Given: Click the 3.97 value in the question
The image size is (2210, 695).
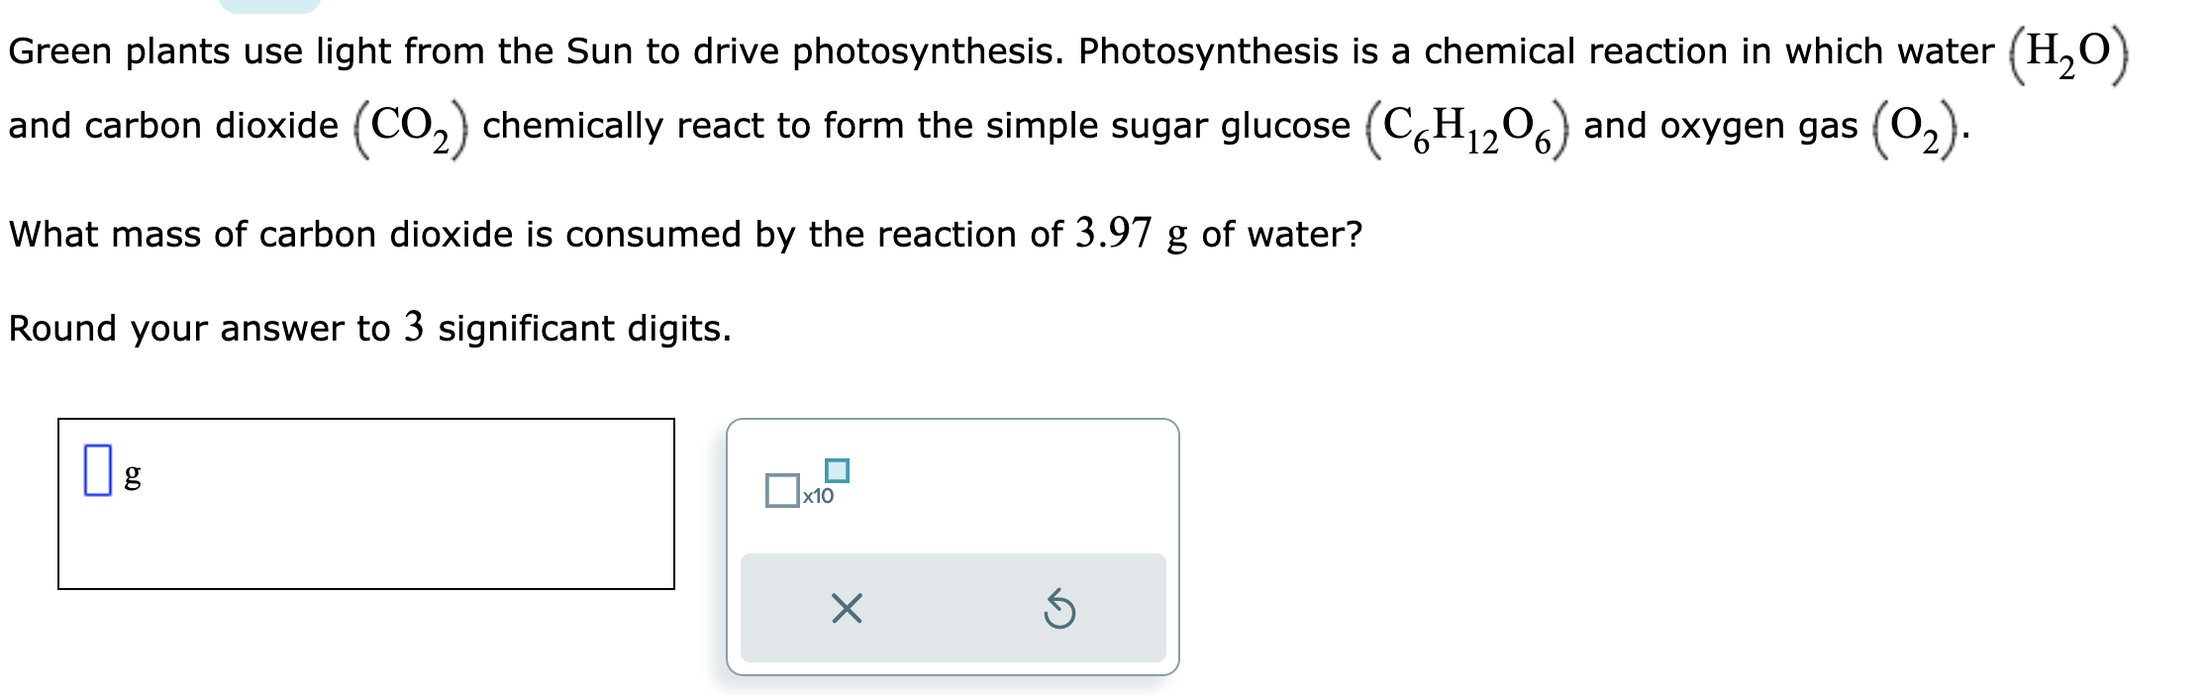Looking at the screenshot, I should point(1113,234).
